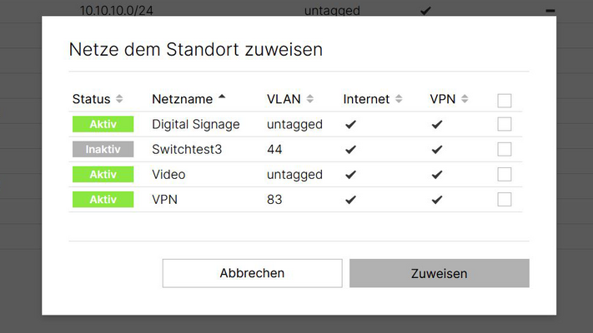Enable the Video network checkbox
The height and width of the screenshot is (333, 593).
click(x=504, y=175)
